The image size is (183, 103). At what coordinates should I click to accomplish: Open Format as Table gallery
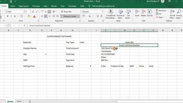[120, 14]
